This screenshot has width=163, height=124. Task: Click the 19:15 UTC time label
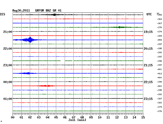[x=148, y=32]
